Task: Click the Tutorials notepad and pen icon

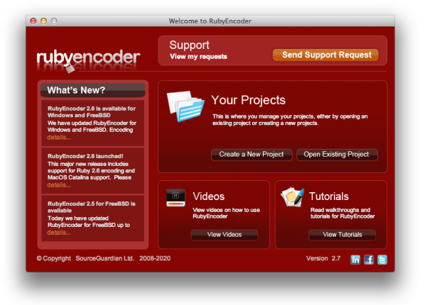Action: click(292, 197)
